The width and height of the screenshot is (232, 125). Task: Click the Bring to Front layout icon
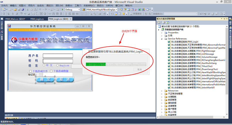point(91,14)
